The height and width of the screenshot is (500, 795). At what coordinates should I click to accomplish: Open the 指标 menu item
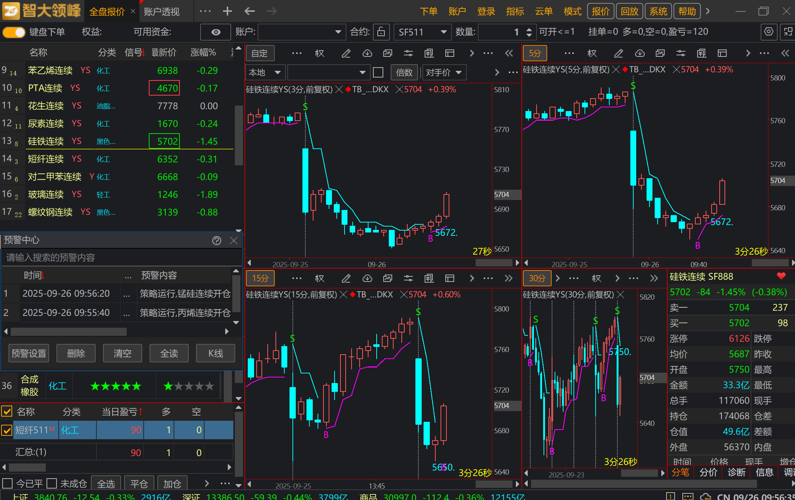[x=515, y=11]
